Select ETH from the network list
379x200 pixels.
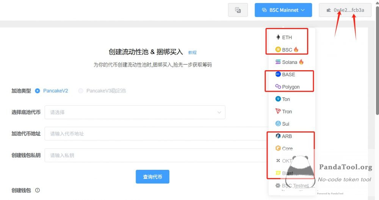point(287,37)
